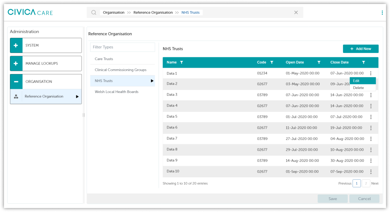This screenshot has width=390, height=212.
Task: Expand MANAGE LOOKUPS plus icon
Action: pos(16,63)
